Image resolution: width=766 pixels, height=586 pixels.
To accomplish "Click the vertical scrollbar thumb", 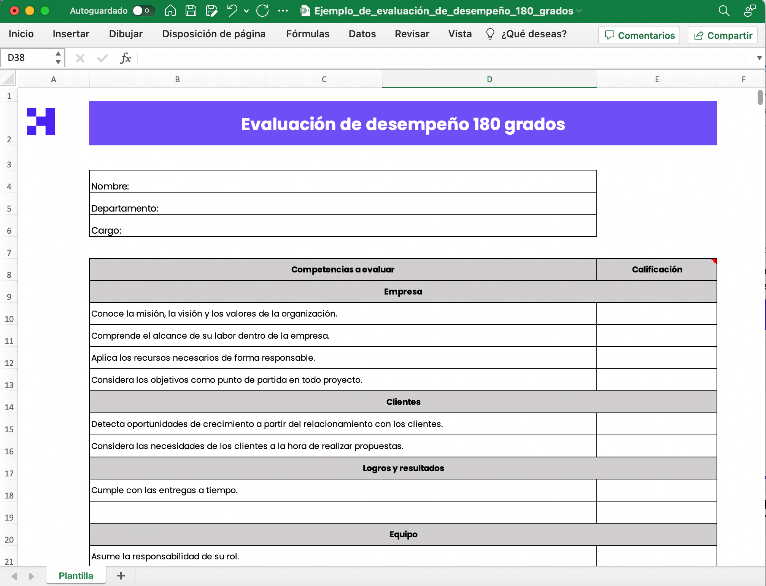I will [760, 97].
